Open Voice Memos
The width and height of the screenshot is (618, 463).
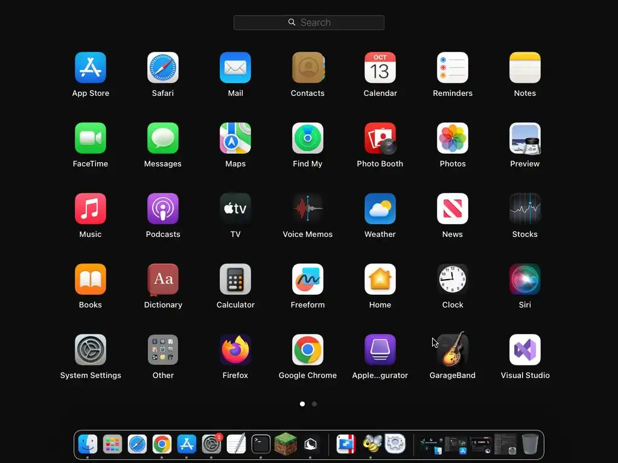[308, 209]
